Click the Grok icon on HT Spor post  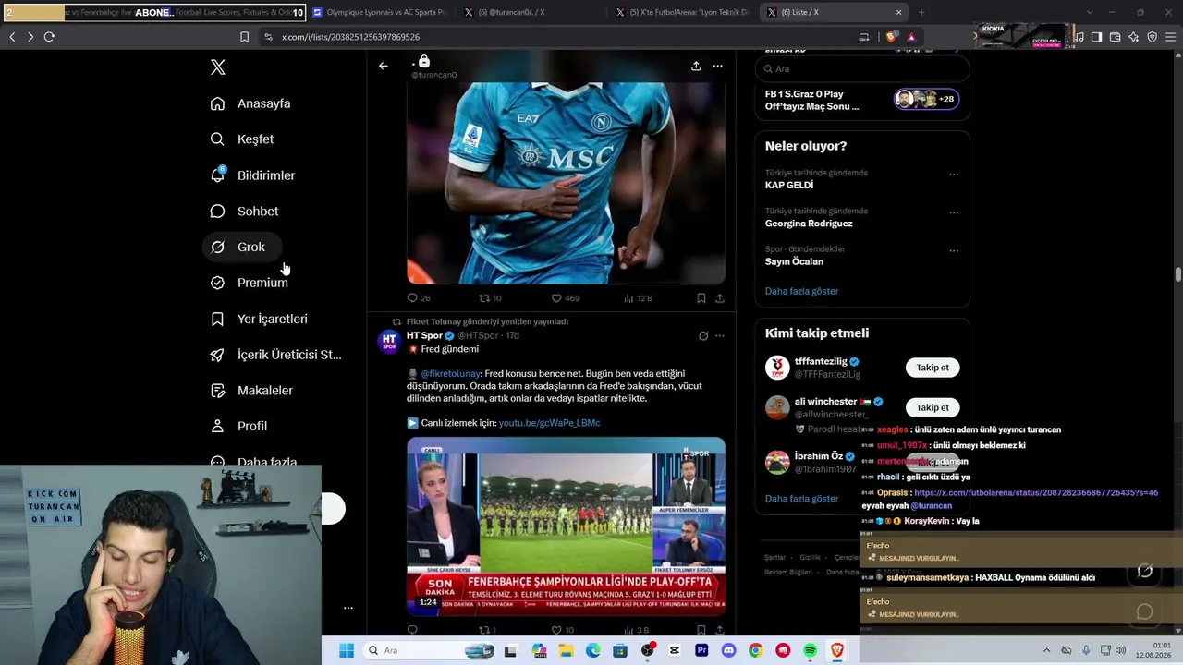pos(703,336)
